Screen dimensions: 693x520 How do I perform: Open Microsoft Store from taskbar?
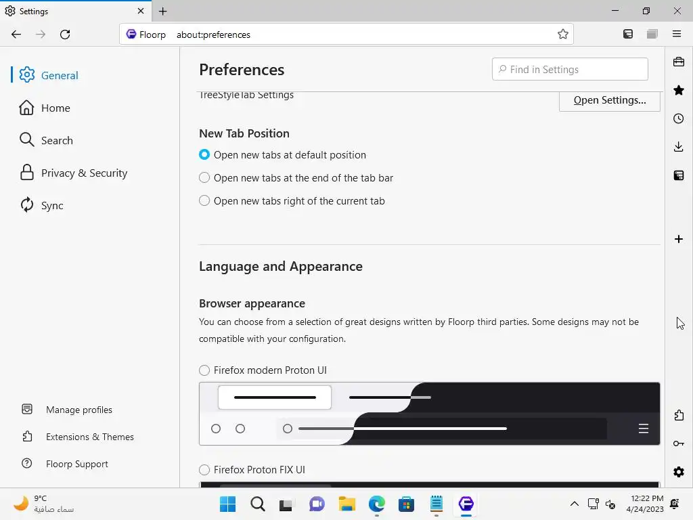coord(406,504)
